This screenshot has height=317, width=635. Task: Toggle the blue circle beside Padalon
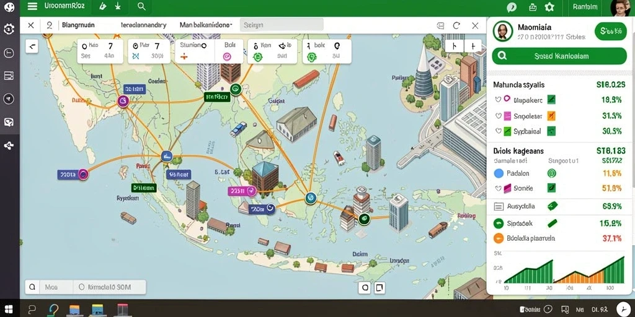click(499, 173)
